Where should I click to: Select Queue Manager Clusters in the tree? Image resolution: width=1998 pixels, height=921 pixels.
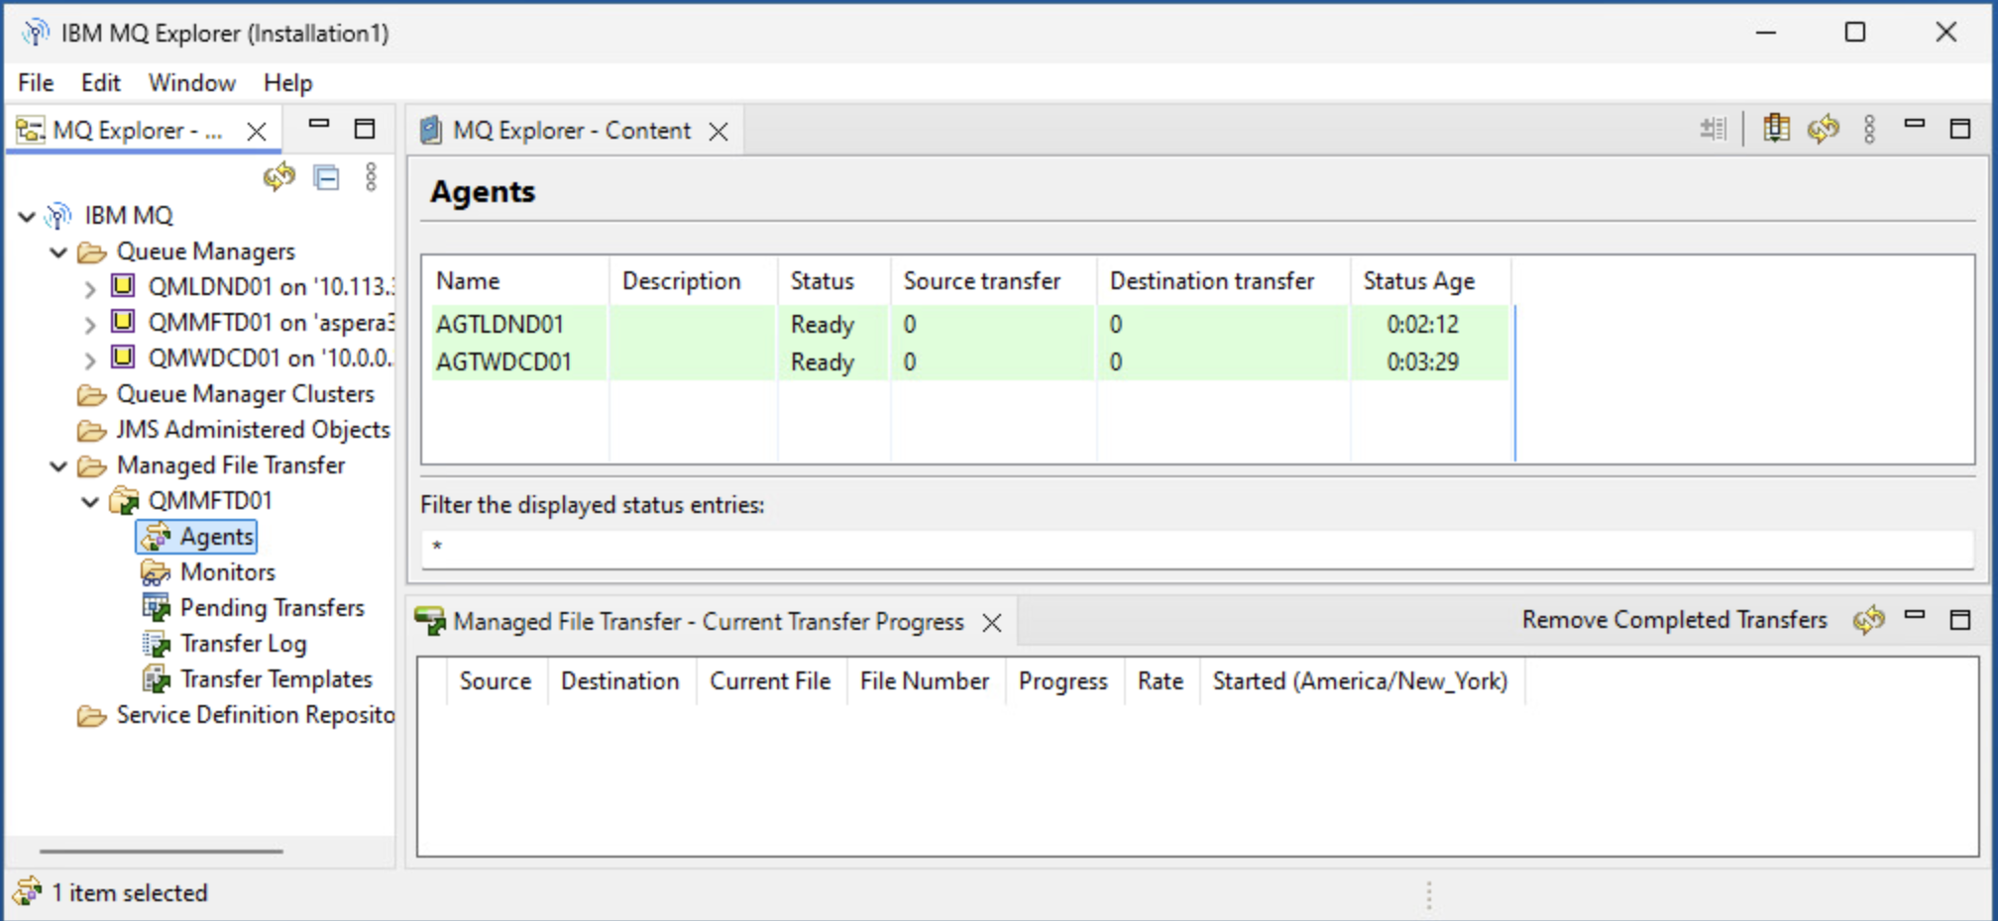coord(245,394)
